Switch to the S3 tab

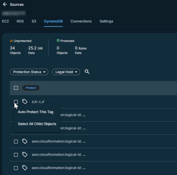click(34, 21)
